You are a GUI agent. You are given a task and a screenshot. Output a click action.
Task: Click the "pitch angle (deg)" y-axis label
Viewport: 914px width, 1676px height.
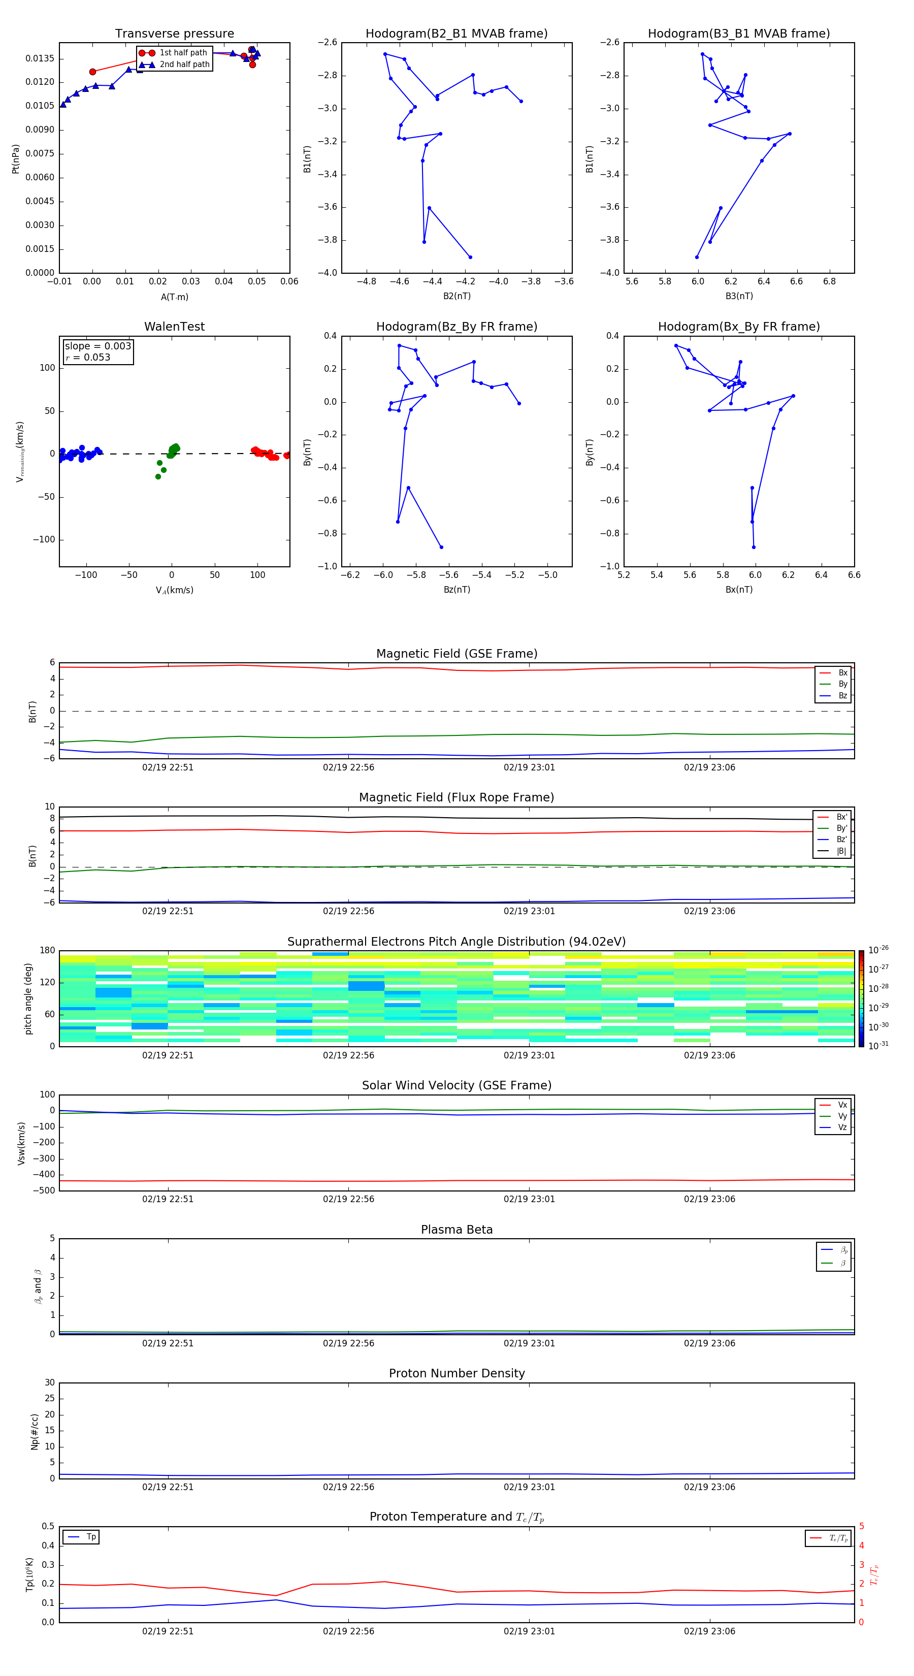28,998
